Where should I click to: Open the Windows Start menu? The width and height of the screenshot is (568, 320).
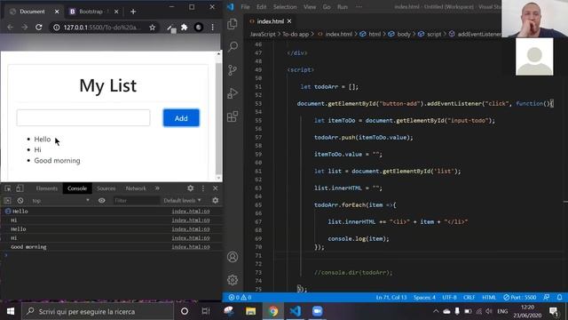click(11, 311)
